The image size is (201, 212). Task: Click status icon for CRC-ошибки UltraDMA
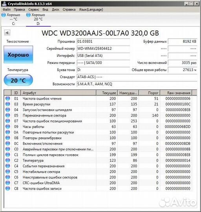pyautogui.click(x=8, y=183)
